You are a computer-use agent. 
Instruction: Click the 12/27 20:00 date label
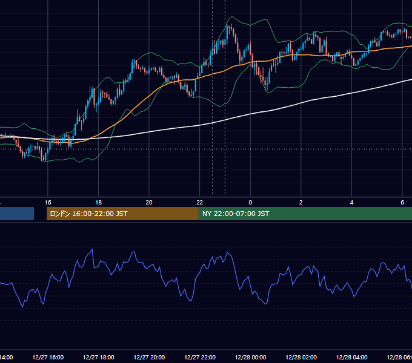coord(149,357)
